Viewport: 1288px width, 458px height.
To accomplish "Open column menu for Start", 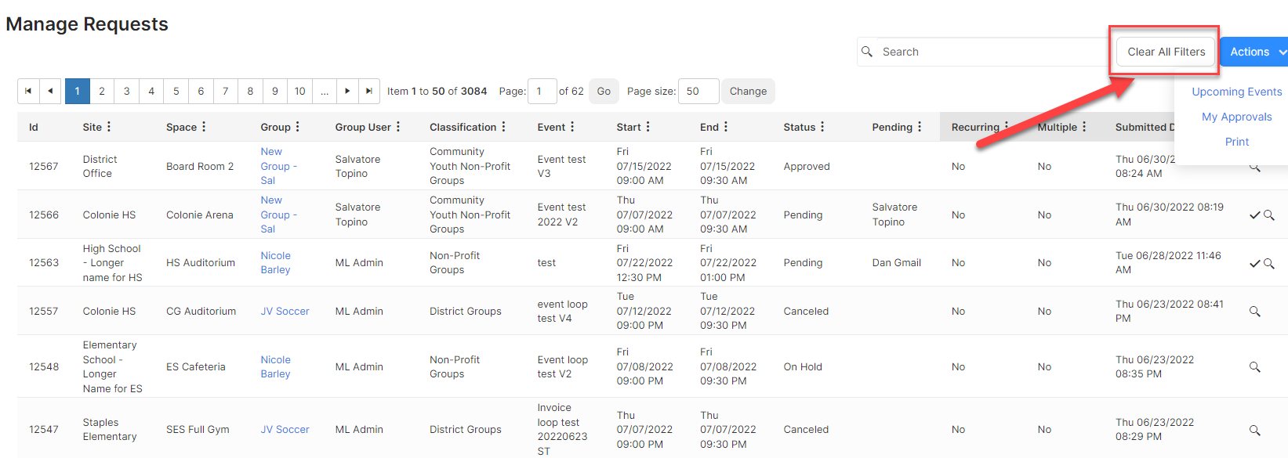I will [x=648, y=127].
